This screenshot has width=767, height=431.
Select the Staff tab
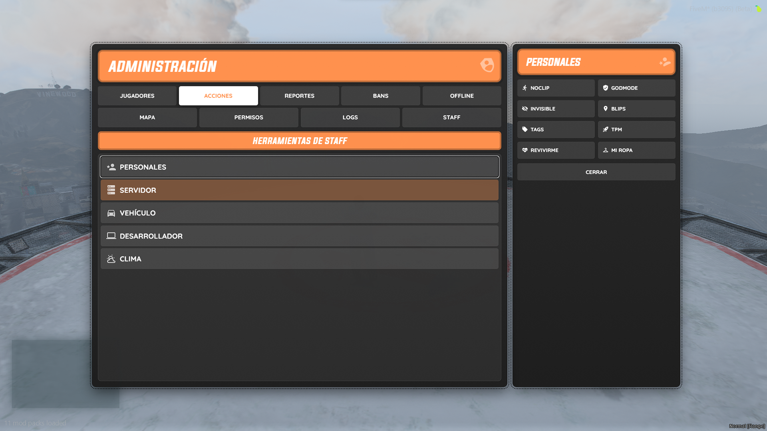[x=451, y=117]
